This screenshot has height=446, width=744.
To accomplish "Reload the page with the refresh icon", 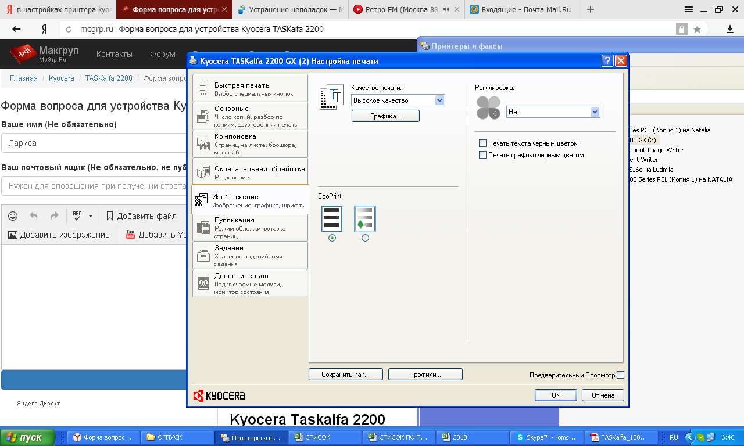I will tap(69, 29).
